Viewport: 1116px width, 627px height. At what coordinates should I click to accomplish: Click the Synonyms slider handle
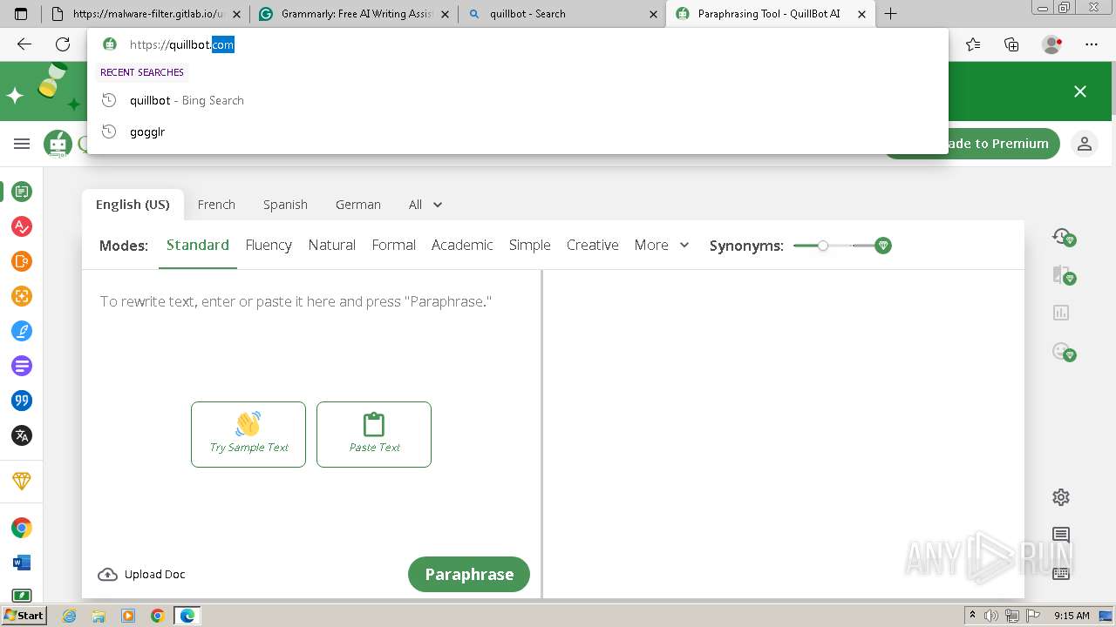pos(823,246)
